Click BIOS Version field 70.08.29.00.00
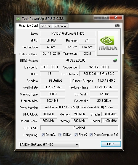Viewport: 138px width, 165px height. click(75, 61)
